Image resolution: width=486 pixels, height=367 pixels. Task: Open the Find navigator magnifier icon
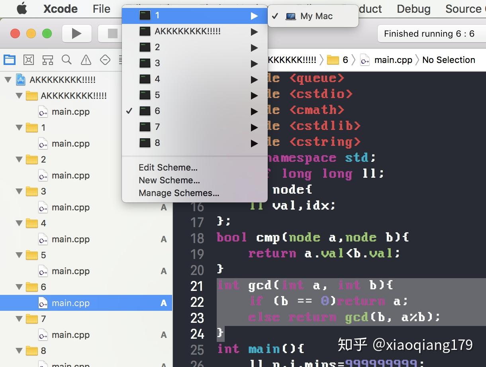67,60
